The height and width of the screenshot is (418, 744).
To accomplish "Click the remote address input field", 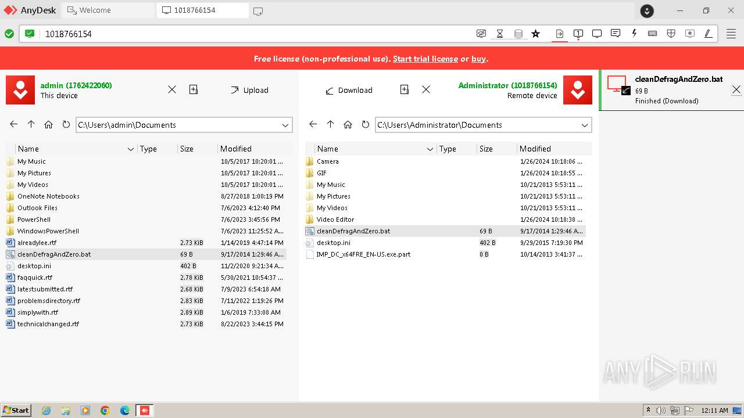I will (x=256, y=34).
